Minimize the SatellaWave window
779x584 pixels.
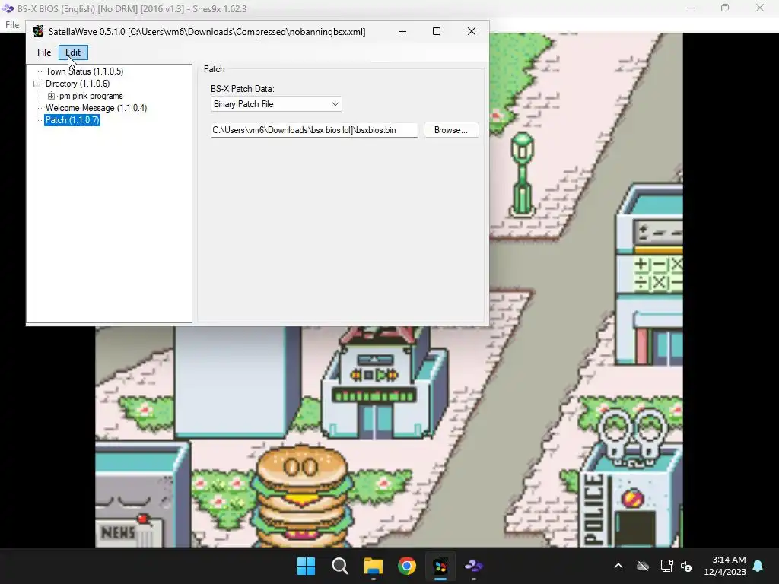(x=402, y=31)
